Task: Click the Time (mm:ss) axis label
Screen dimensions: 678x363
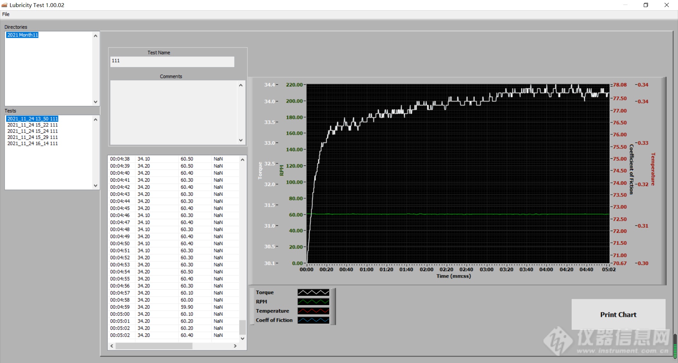Action: 453,276
